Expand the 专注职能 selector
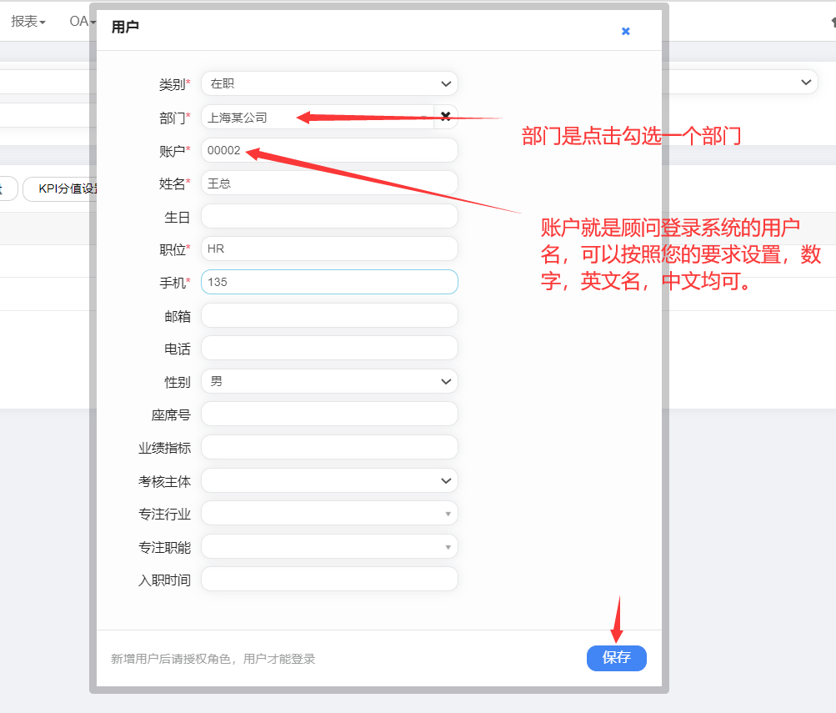Screen dimensions: 836x713 click(x=329, y=546)
